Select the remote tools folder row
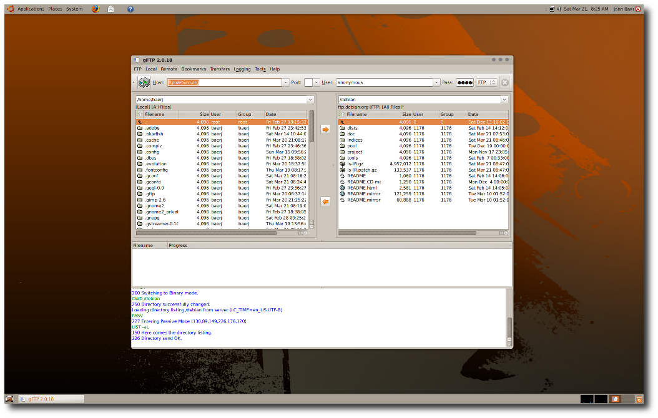This screenshot has width=658, height=418. 423,158
